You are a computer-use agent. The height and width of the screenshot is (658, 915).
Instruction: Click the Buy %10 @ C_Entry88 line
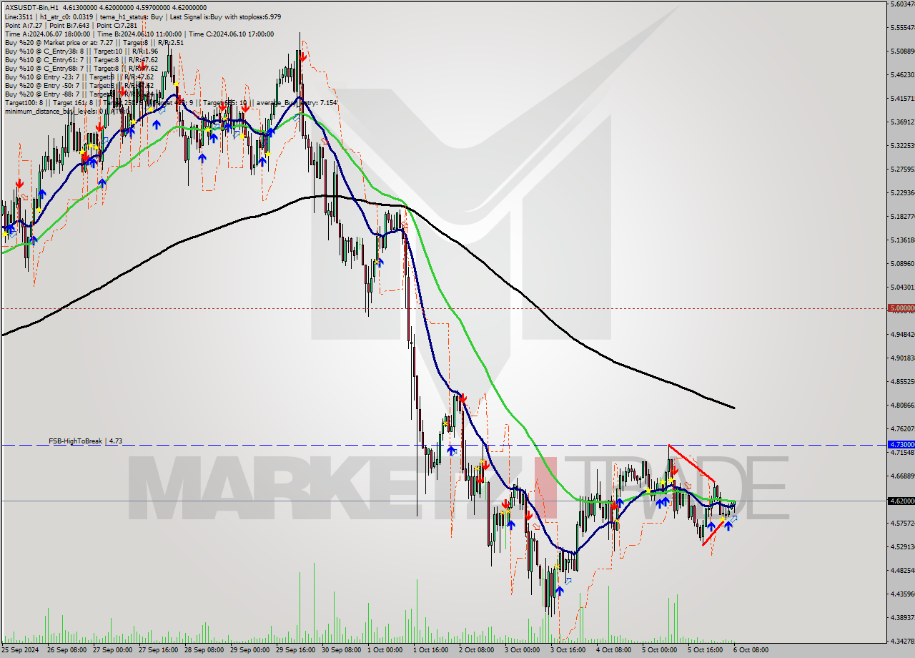pos(81,69)
